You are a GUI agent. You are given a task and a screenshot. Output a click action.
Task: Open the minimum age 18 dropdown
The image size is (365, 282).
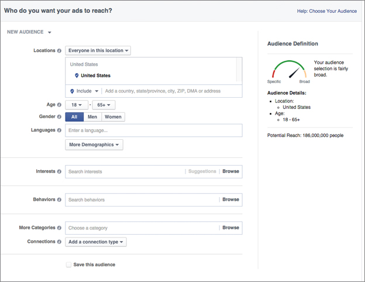[x=77, y=105]
